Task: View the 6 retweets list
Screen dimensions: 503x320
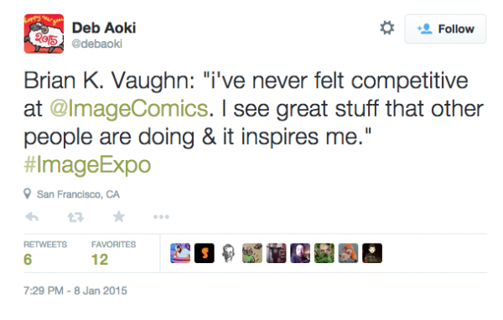Action: click(45, 253)
